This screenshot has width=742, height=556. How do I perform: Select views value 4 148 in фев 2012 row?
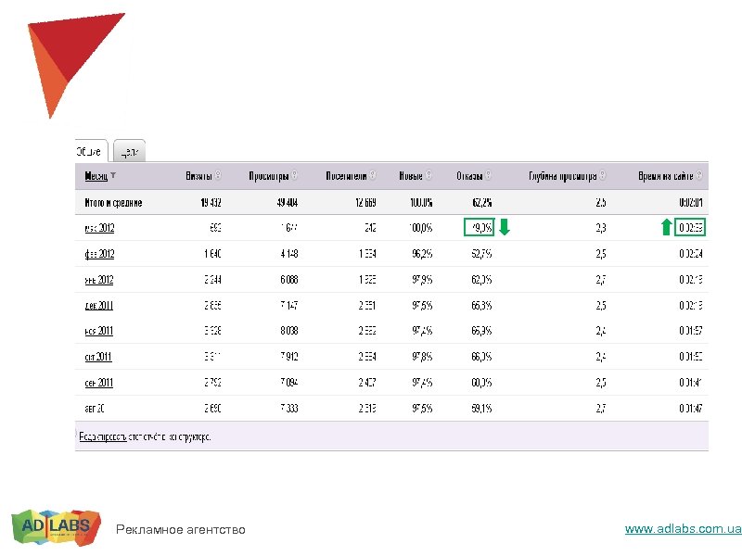288,254
